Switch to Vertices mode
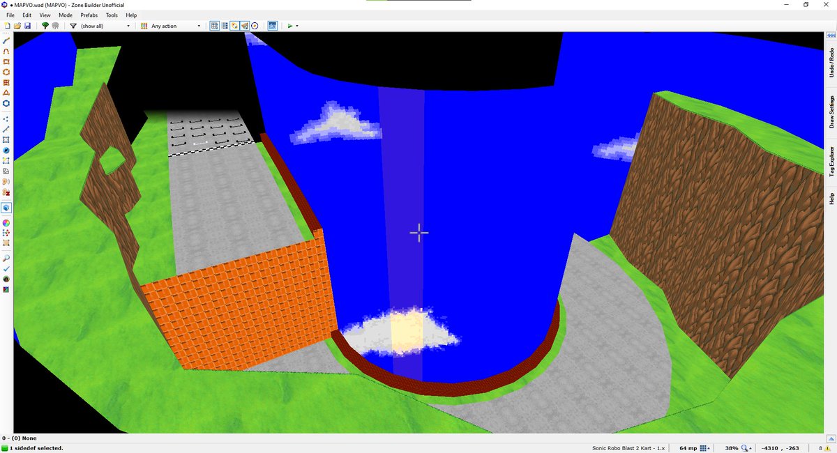Image resolution: width=837 pixels, height=453 pixels. tap(6, 118)
